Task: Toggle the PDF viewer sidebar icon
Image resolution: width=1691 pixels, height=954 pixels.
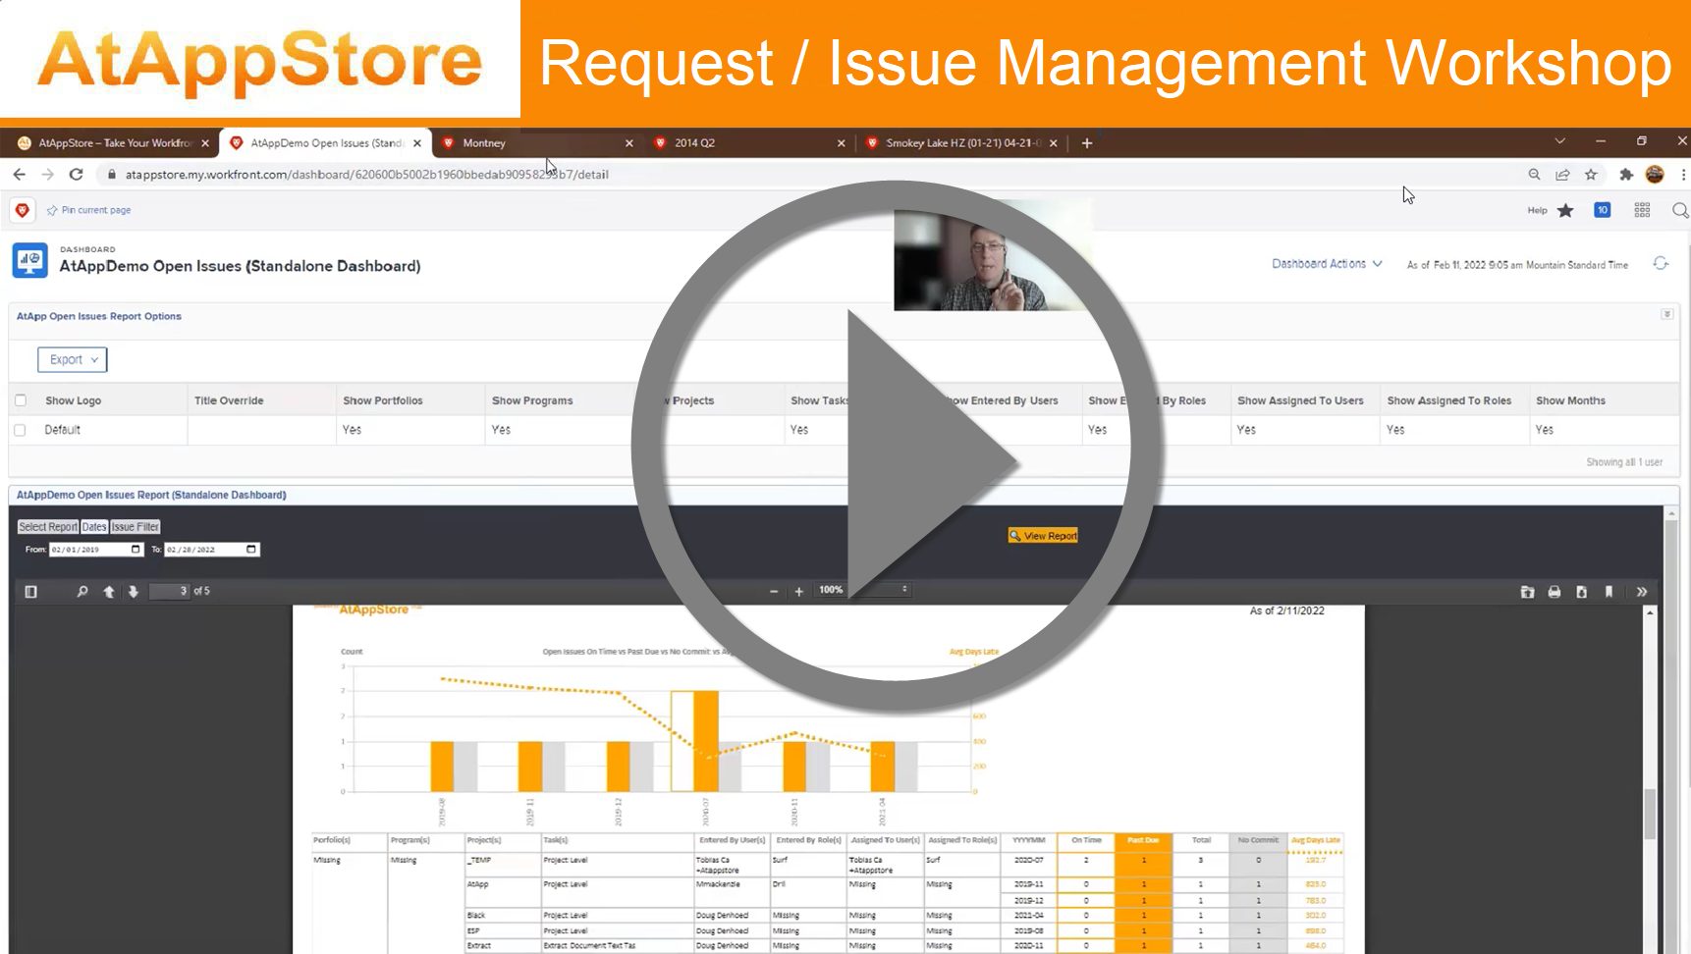Action: click(x=30, y=592)
